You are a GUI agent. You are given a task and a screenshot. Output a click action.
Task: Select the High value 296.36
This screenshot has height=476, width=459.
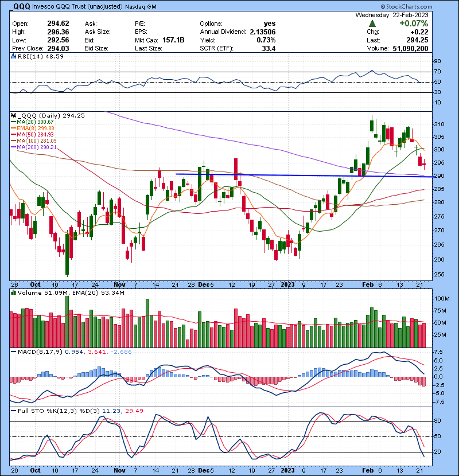[x=58, y=32]
